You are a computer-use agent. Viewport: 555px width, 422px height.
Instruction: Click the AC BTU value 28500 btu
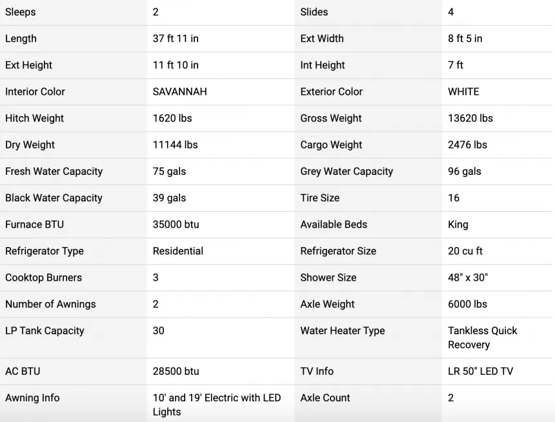176,372
